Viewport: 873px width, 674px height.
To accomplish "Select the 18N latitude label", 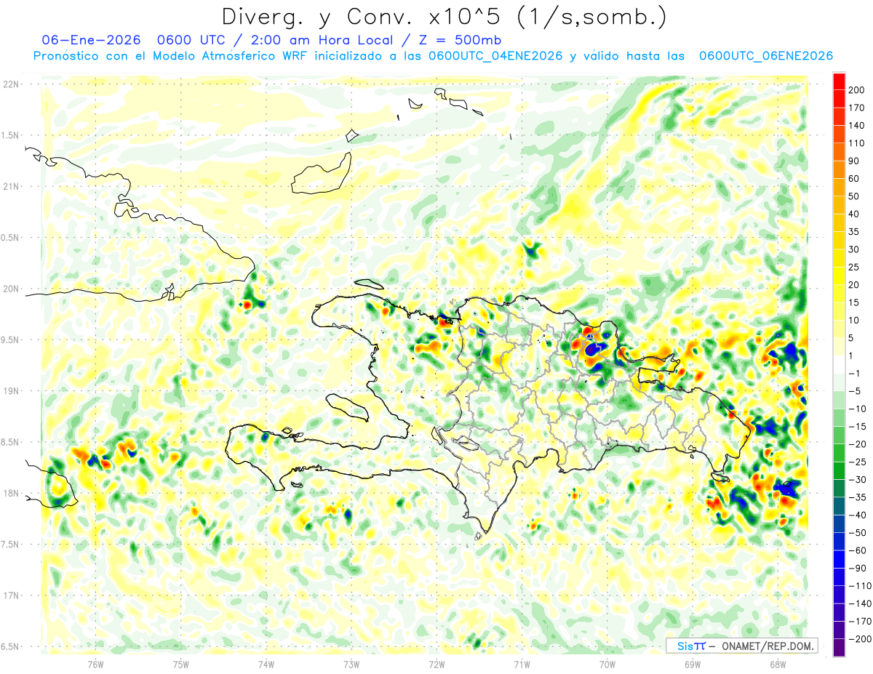I will 12,493.
